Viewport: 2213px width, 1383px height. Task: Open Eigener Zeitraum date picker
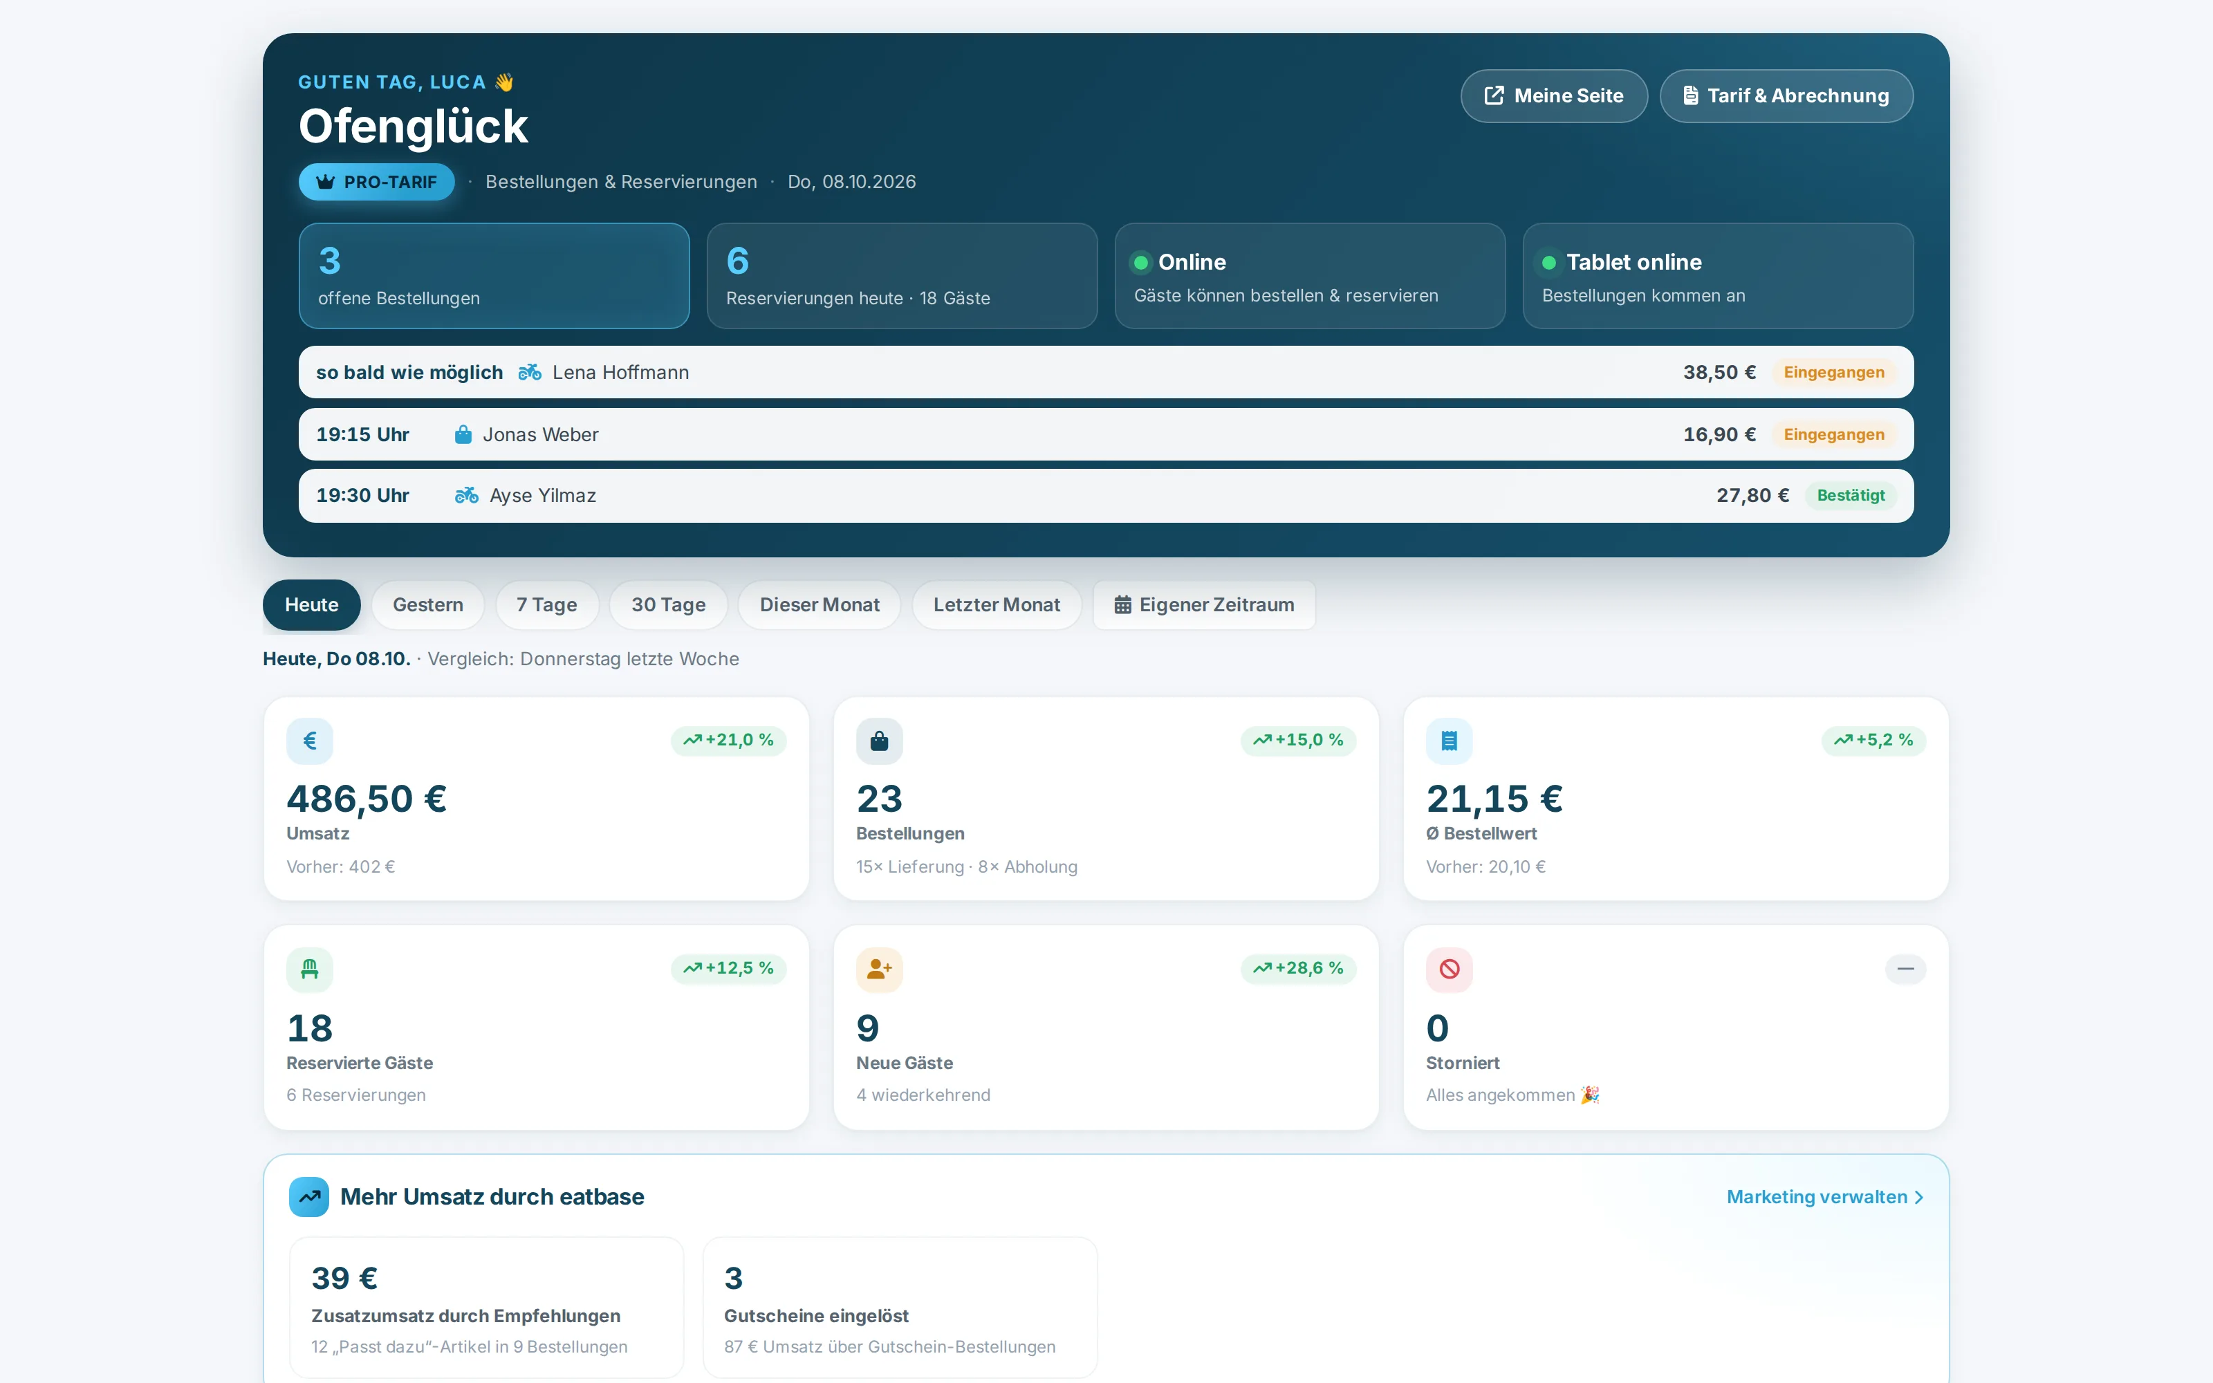pos(1204,604)
